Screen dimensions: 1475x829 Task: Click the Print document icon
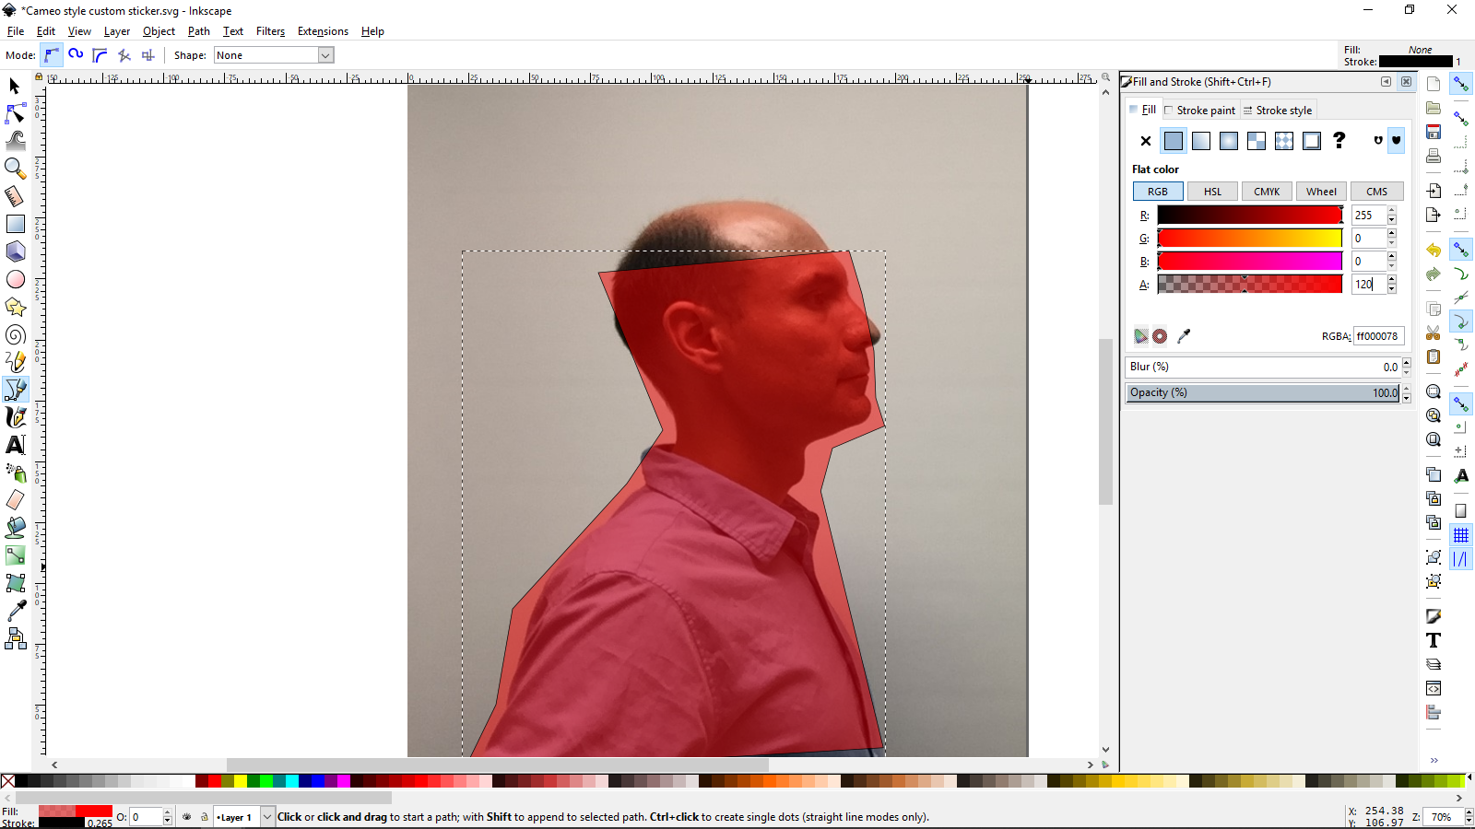pos(1434,156)
